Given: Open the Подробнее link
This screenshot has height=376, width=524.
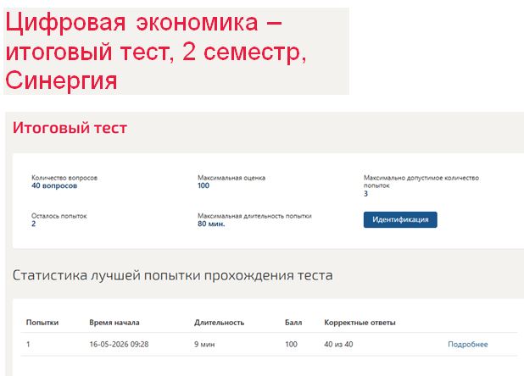Looking at the screenshot, I should pyautogui.click(x=467, y=344).
